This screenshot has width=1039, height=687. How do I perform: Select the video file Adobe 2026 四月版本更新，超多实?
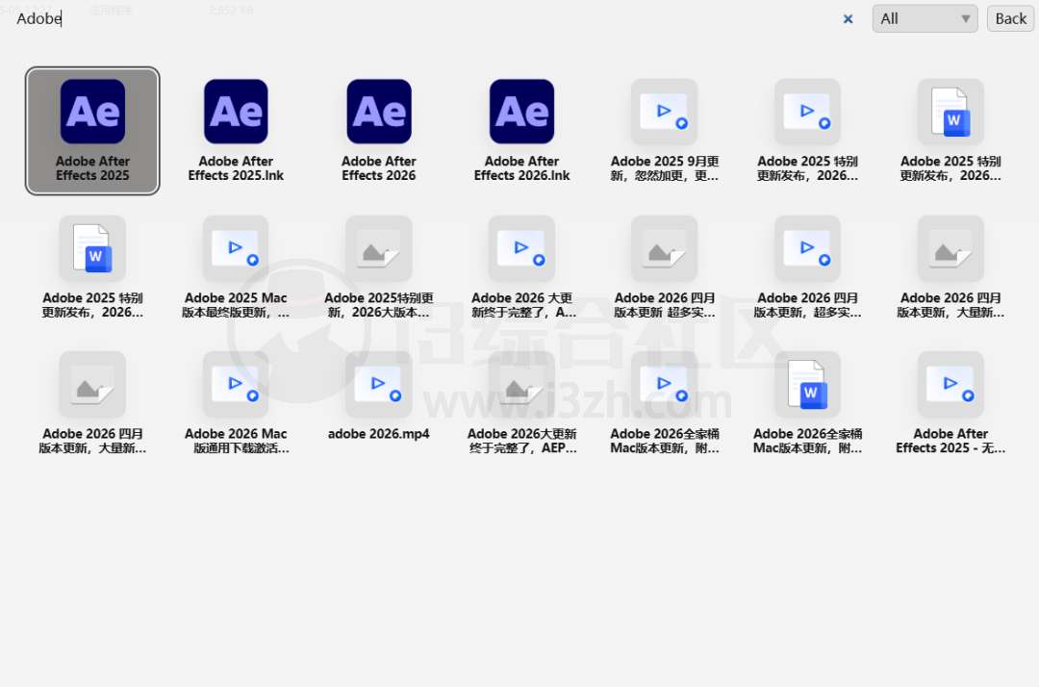[808, 267]
